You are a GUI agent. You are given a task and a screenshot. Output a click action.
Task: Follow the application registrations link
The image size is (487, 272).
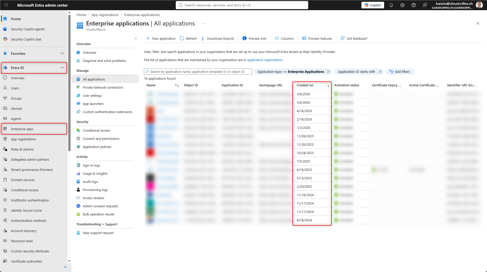coord(265,60)
